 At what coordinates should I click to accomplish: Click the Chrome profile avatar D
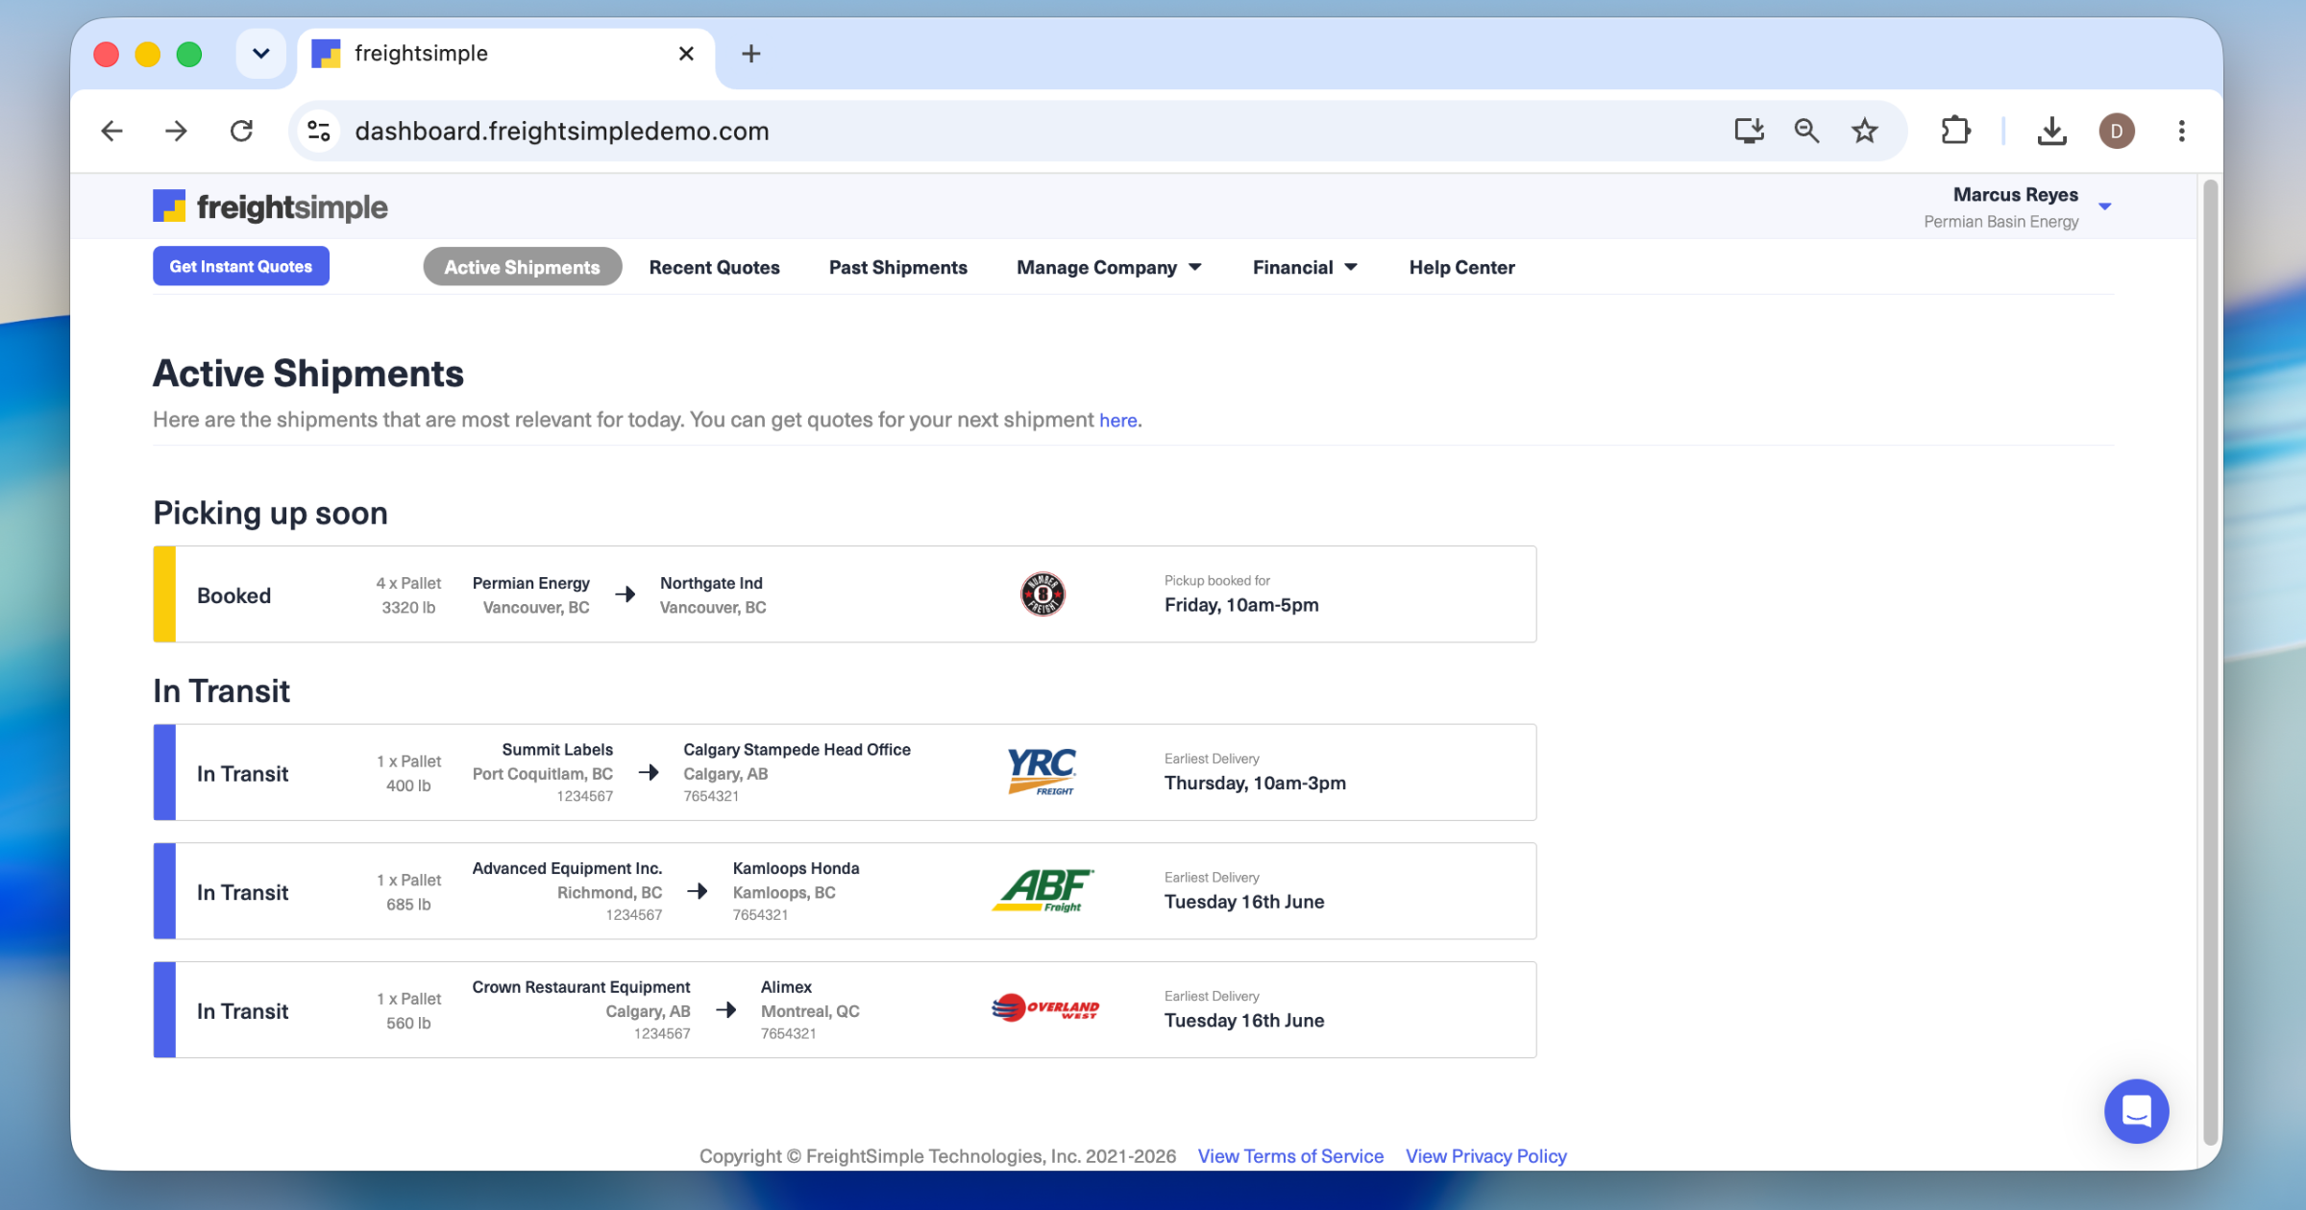(x=2117, y=131)
